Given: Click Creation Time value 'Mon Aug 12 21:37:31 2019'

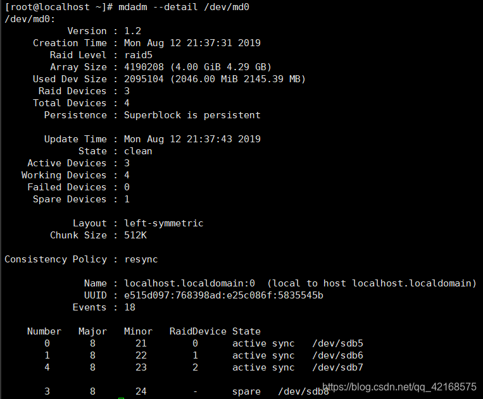Looking at the screenshot, I should click(x=192, y=43).
